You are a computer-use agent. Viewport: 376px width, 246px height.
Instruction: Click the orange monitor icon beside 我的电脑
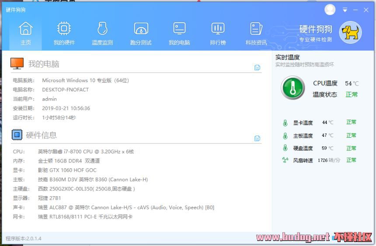pyautogui.click(x=17, y=63)
